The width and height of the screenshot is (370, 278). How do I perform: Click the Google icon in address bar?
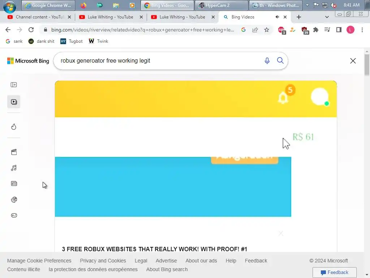coord(244,30)
